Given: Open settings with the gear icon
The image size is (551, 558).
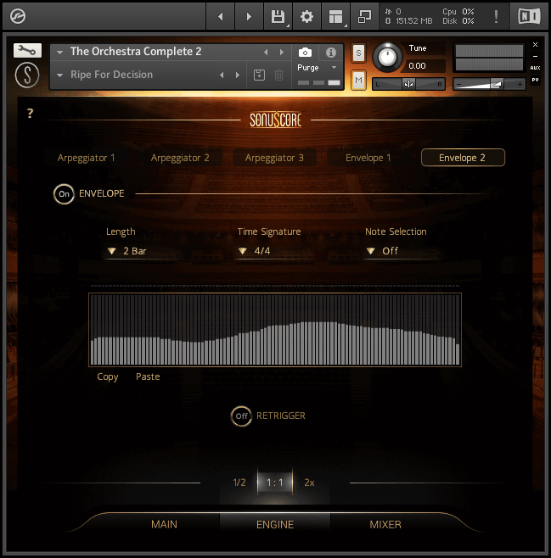Looking at the screenshot, I should [x=306, y=16].
